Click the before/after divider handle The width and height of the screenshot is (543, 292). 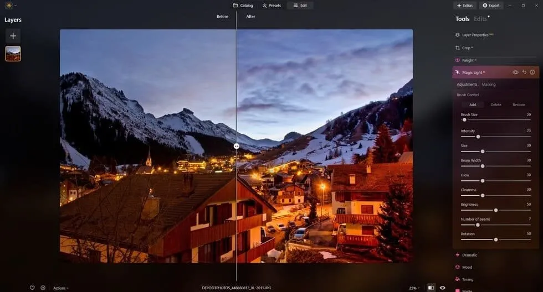[237, 146]
